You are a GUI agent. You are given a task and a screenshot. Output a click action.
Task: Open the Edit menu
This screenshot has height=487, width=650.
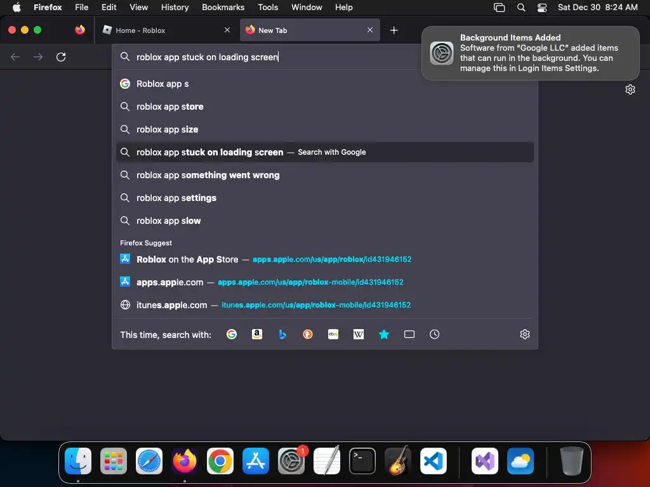(x=109, y=8)
